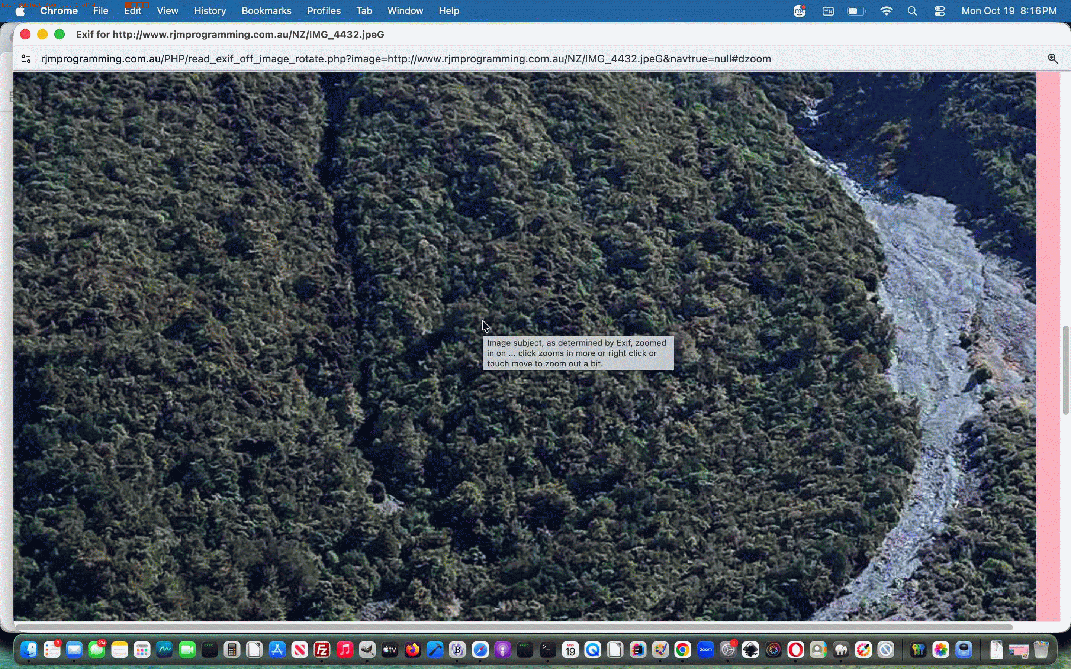The width and height of the screenshot is (1071, 669).
Task: Click the horizontal scrollbar at window bottom
Action: click(x=514, y=627)
